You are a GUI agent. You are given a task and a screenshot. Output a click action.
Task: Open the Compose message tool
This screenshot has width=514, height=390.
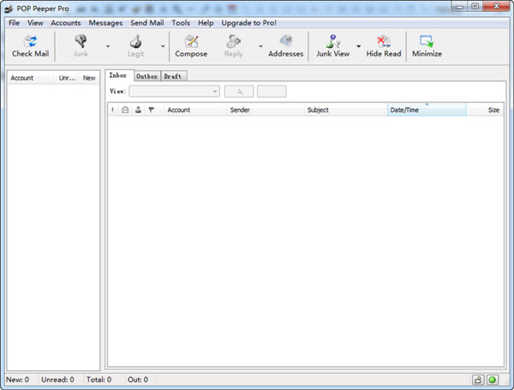[x=191, y=45]
